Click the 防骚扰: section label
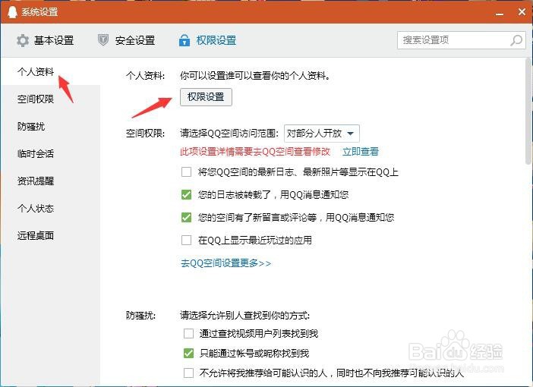Image resolution: width=533 pixels, height=387 pixels. point(140,316)
